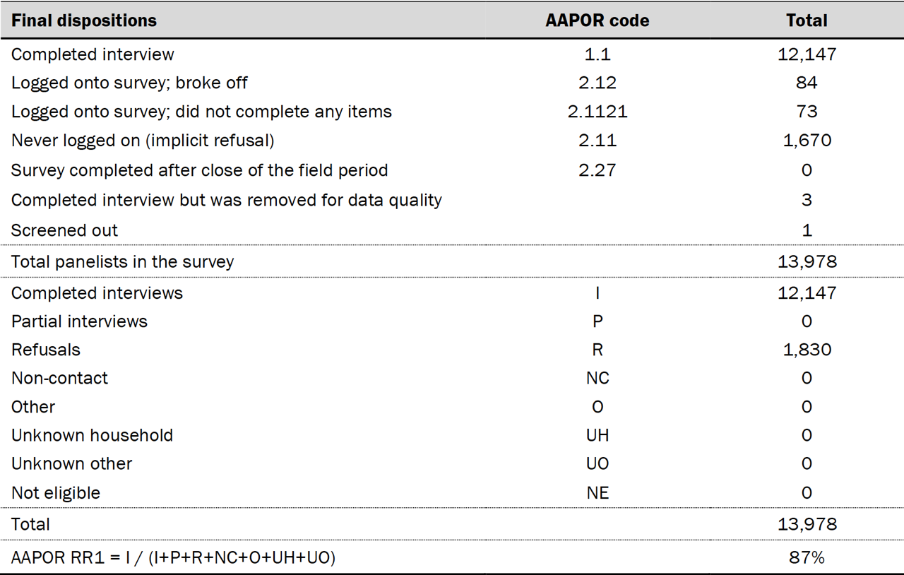
Task: Click the "UH" AAPOR code
Action: (597, 435)
